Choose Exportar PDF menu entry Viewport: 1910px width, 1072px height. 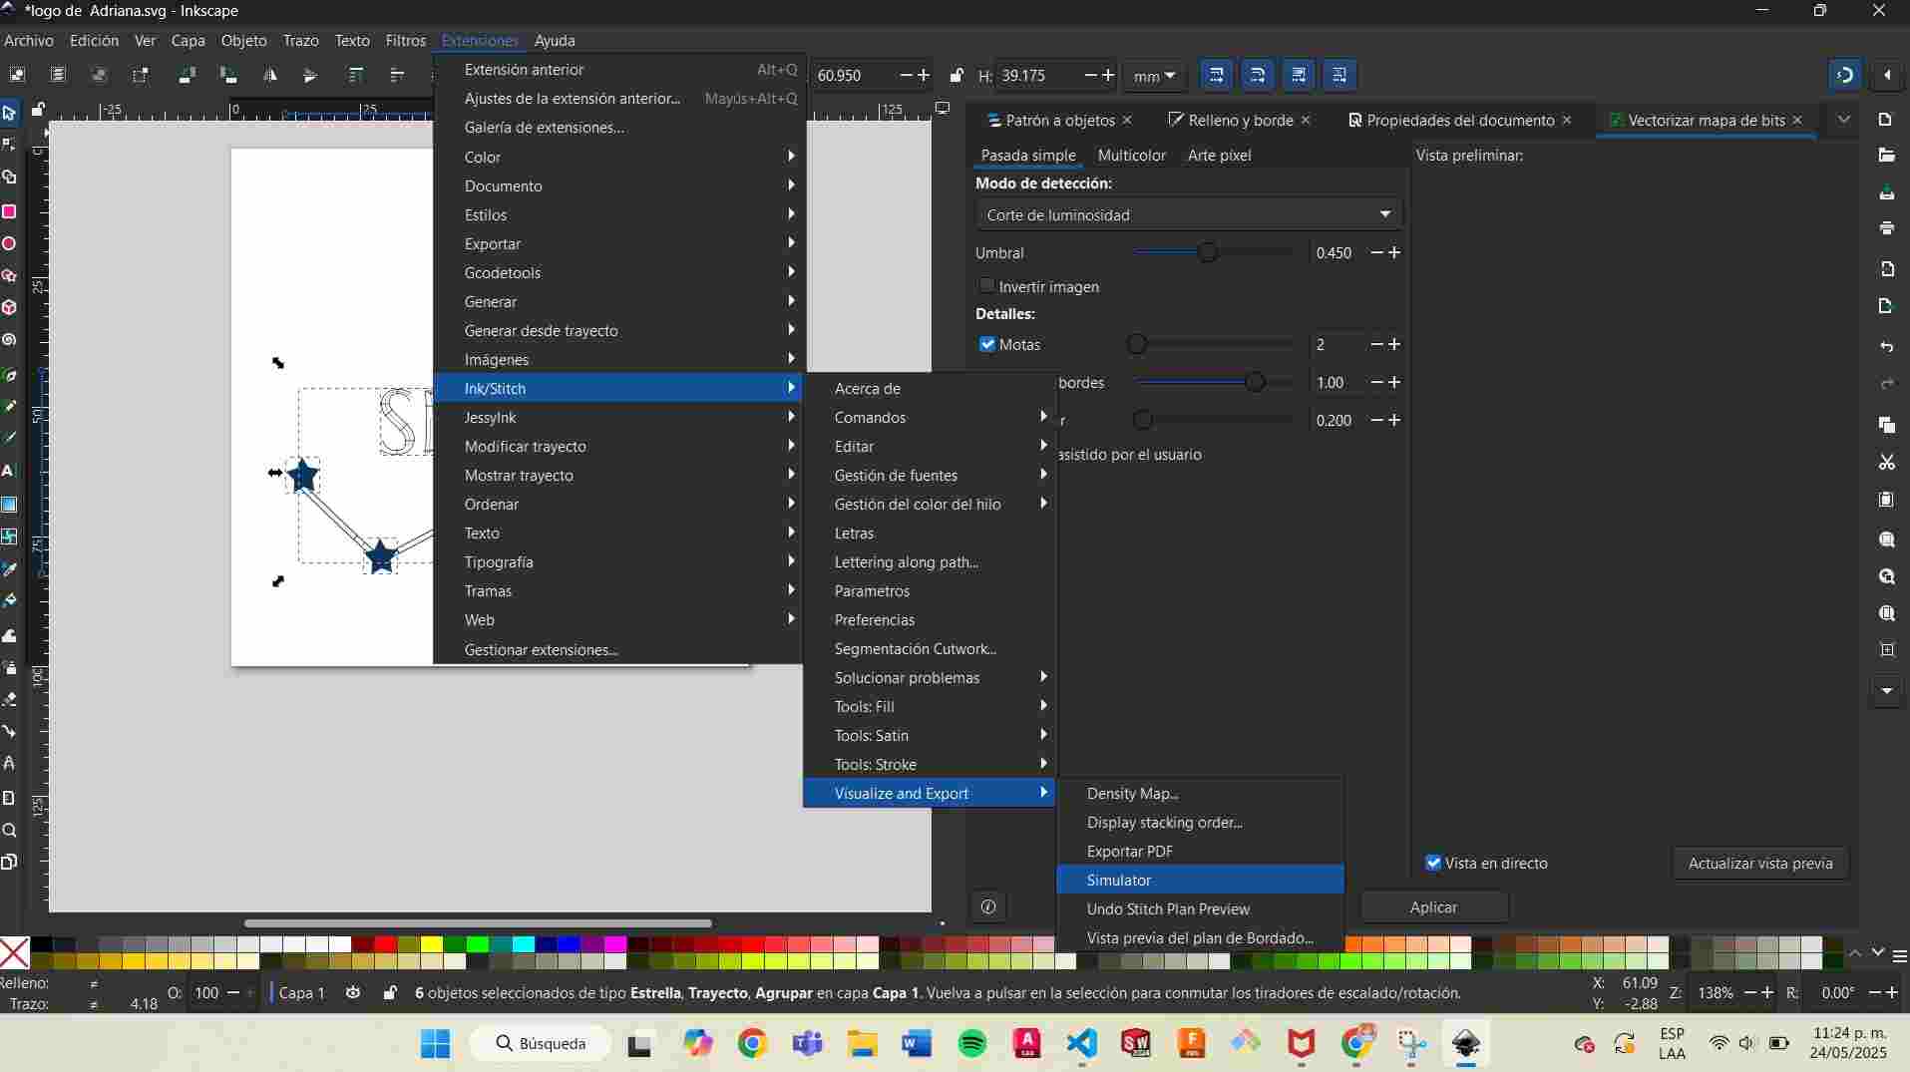point(1200,851)
